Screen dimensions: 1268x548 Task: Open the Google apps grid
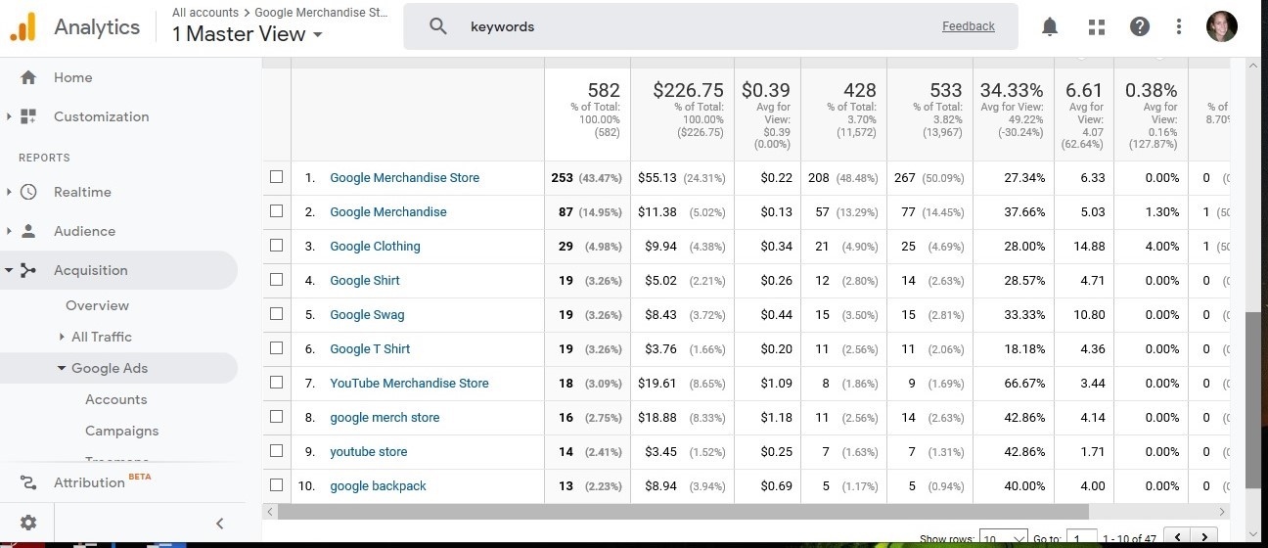click(1097, 27)
